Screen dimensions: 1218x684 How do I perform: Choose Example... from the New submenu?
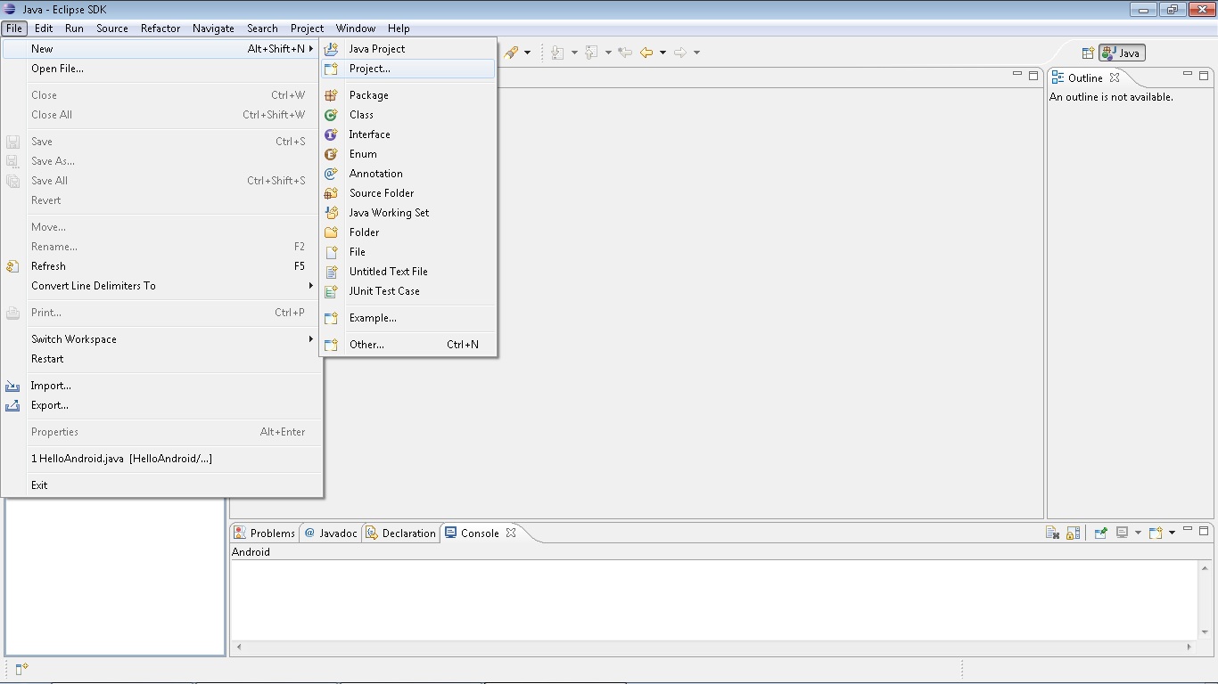[407, 318]
